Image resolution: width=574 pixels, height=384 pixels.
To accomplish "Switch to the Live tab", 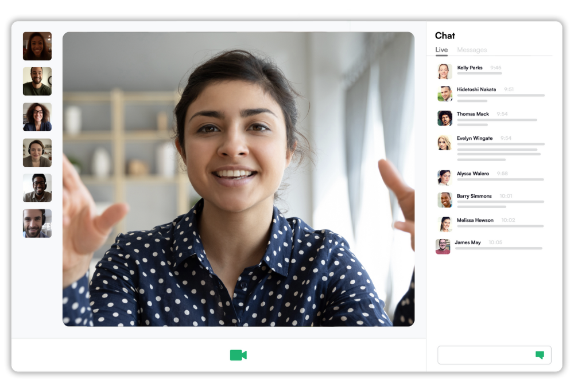I will click(x=441, y=50).
